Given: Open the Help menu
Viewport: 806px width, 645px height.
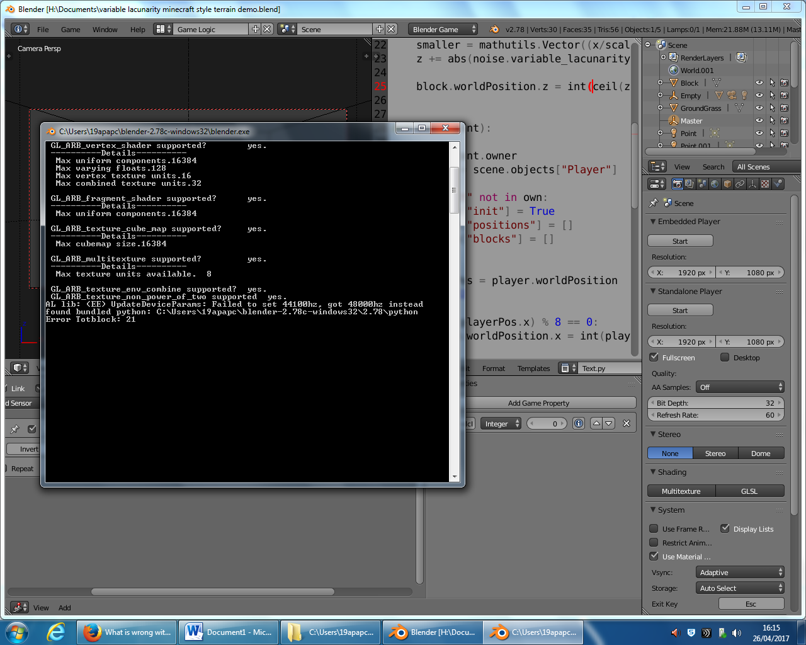Looking at the screenshot, I should tap(137, 30).
